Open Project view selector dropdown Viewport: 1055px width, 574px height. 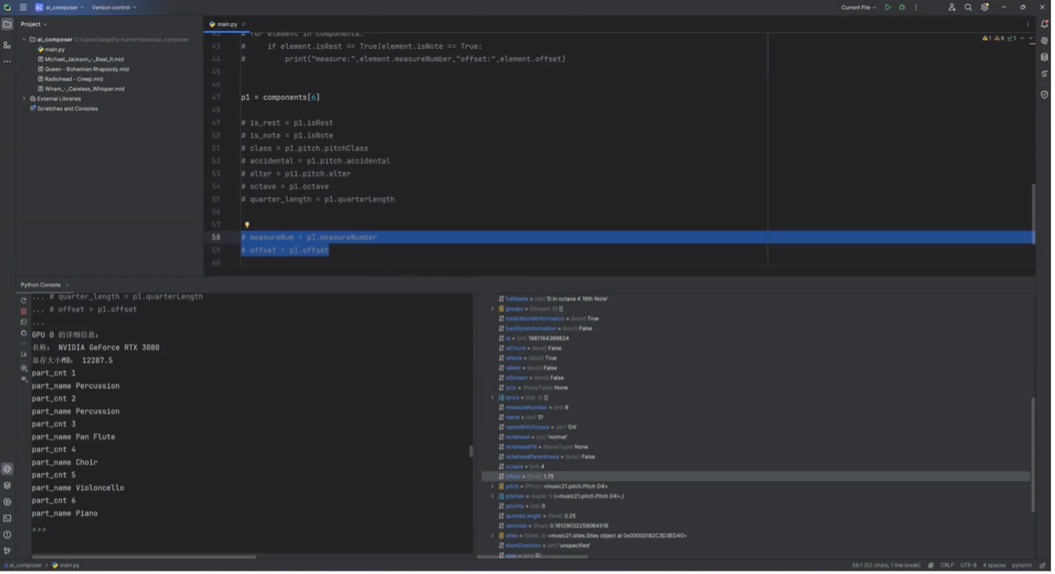[34, 24]
